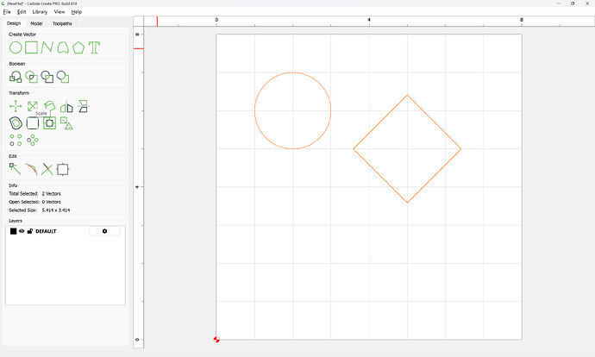The width and height of the screenshot is (595, 357).
Task: Toggle the lock on DEFAULT layer
Action: (30, 231)
